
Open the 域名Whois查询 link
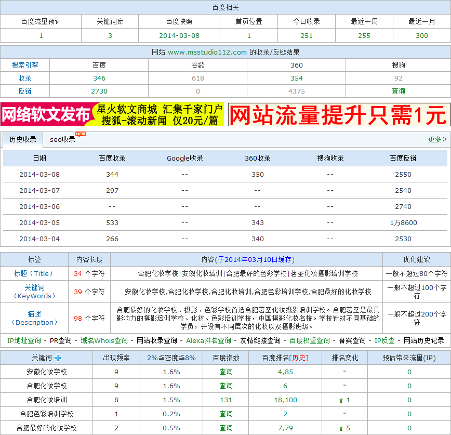(x=104, y=340)
